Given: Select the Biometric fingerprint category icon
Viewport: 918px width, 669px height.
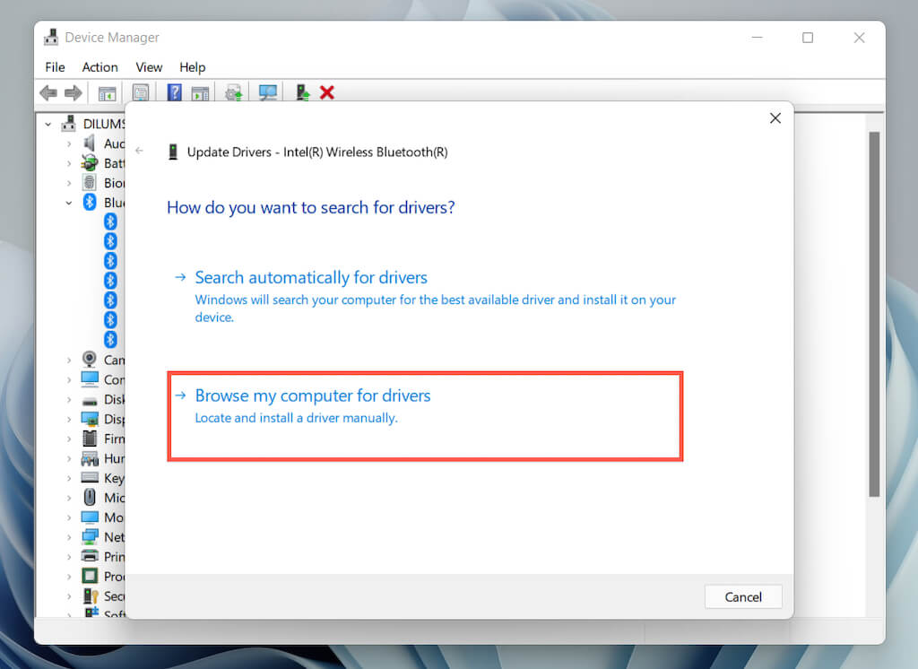Looking at the screenshot, I should (x=89, y=182).
